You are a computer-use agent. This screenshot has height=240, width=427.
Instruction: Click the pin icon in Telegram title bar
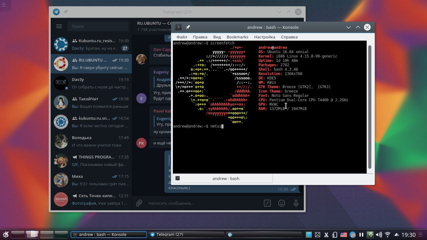tap(66, 12)
